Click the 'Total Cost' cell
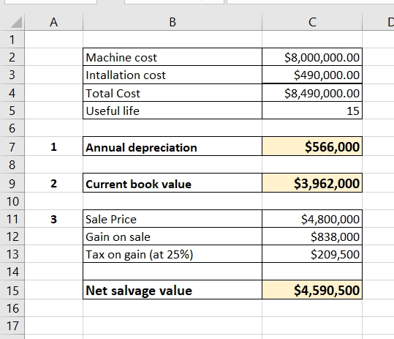394x339 pixels. click(173, 93)
